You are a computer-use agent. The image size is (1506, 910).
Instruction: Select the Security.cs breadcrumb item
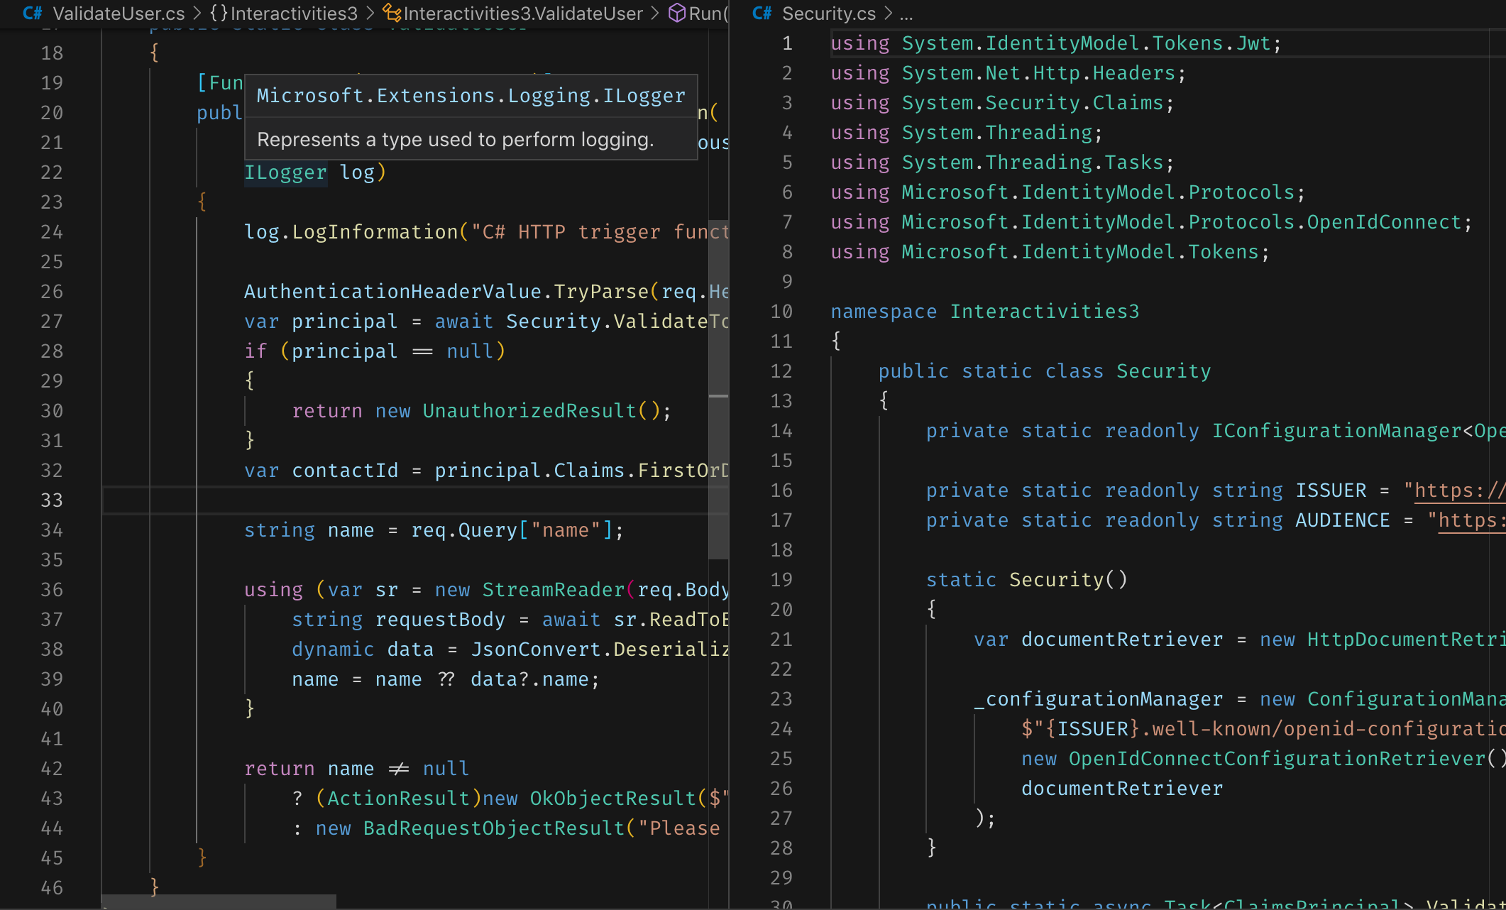click(828, 13)
